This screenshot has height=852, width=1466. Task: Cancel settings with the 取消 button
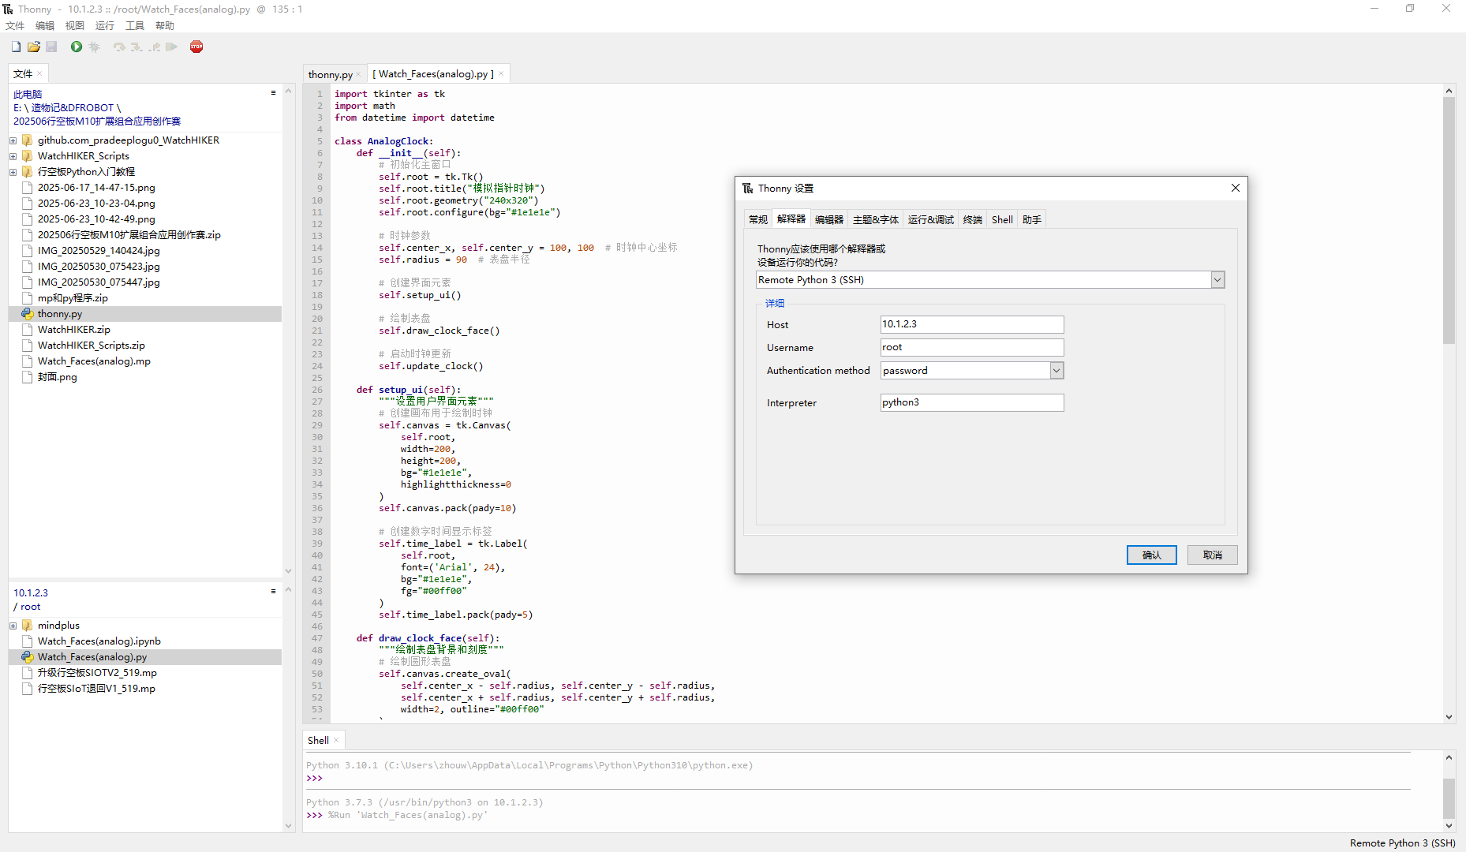pos(1212,555)
